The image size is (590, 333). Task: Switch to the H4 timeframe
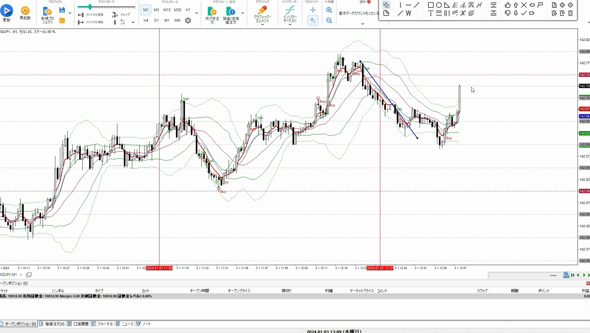click(146, 20)
